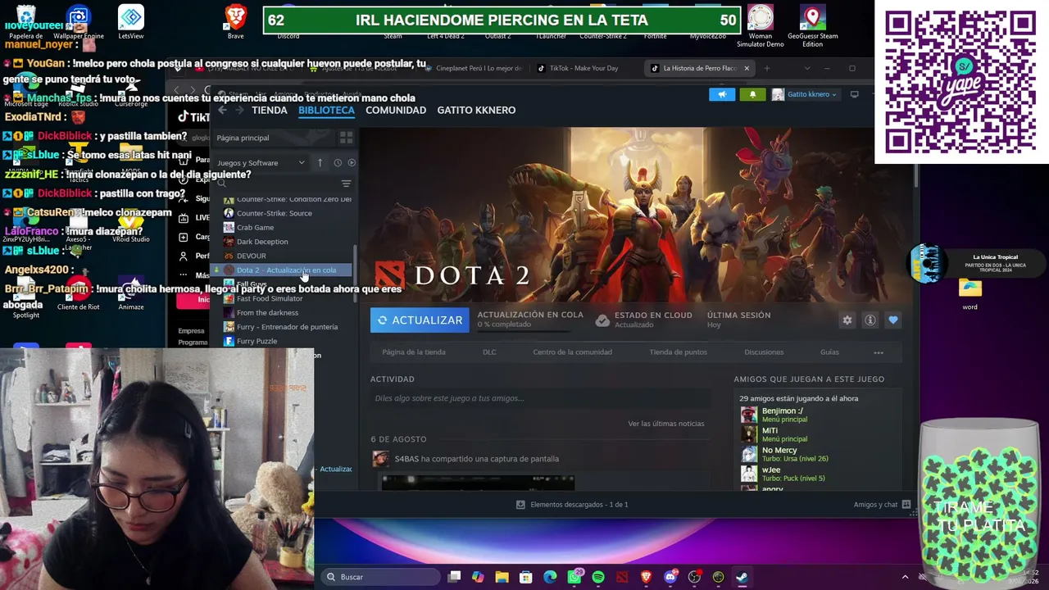Click activity status input field

(539, 398)
